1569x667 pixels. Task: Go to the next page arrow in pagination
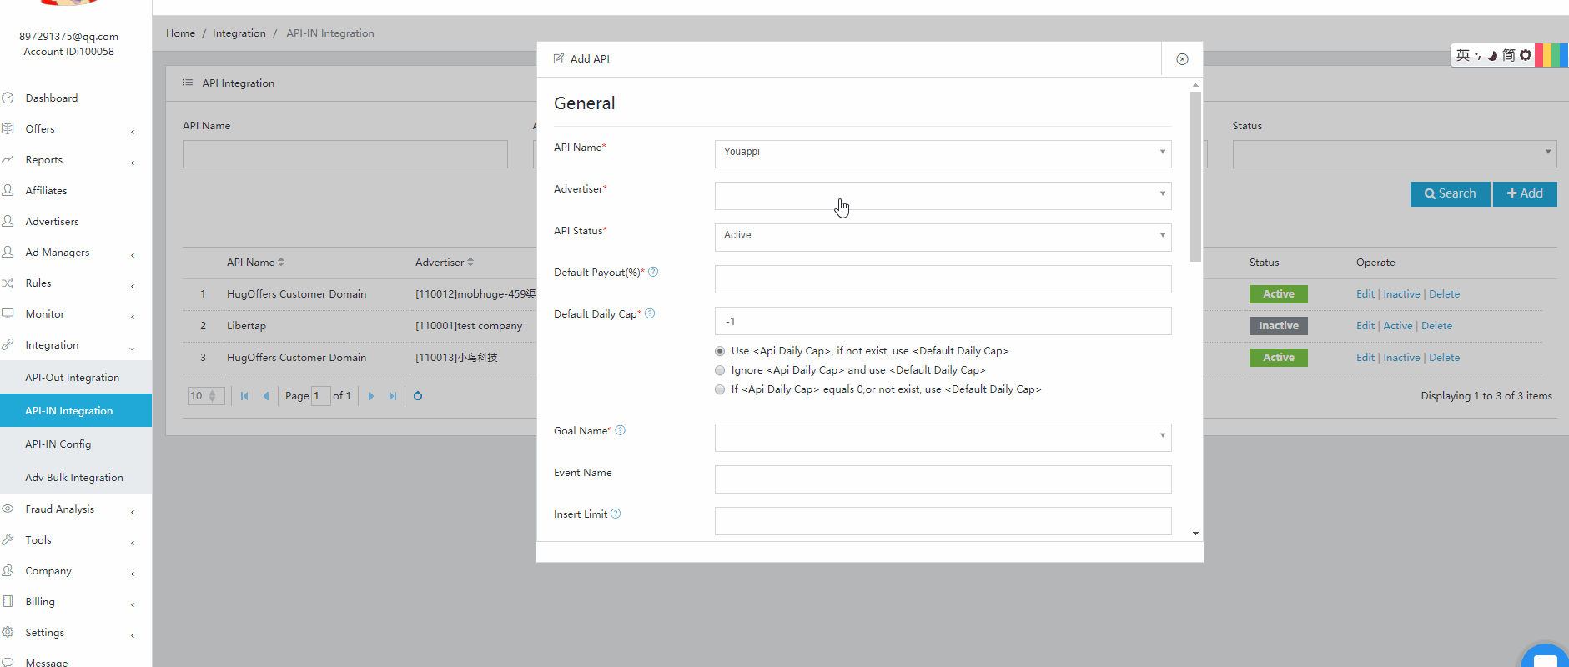point(371,396)
